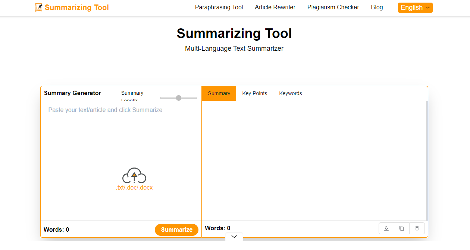Click the Summarize button
The height and width of the screenshot is (250, 470).
[x=176, y=229]
